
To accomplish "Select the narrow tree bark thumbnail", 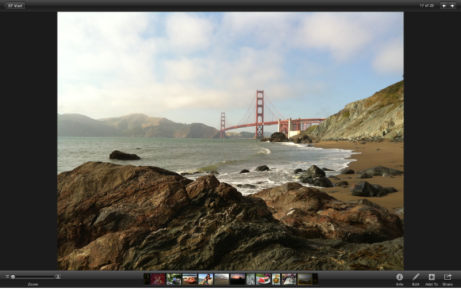I will (x=251, y=279).
